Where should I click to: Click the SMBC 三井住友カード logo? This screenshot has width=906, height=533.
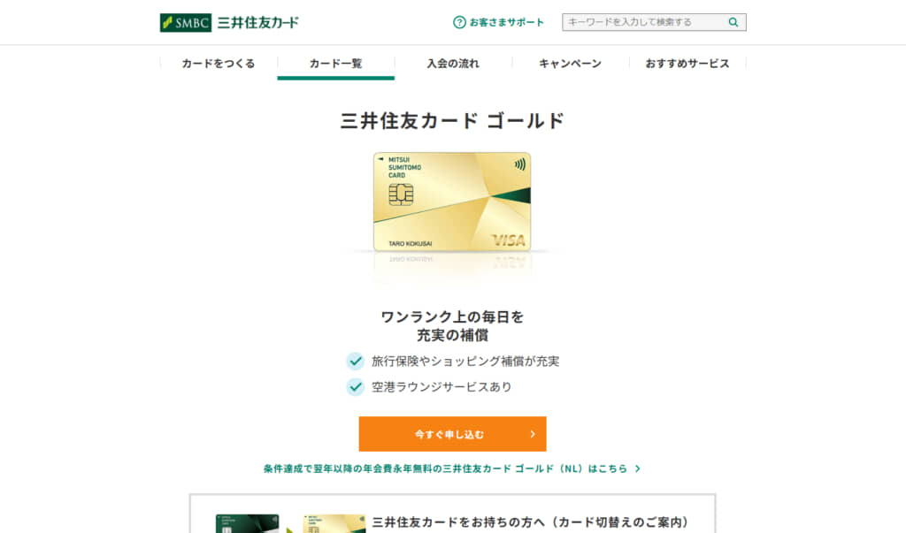coord(229,22)
